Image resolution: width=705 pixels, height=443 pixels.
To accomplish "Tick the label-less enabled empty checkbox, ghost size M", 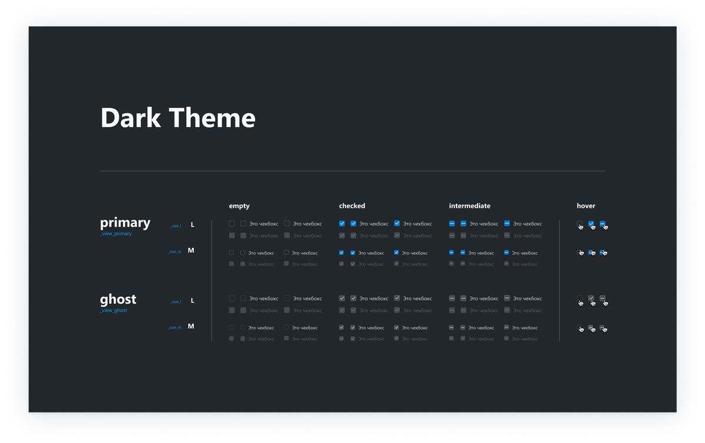I will click(x=231, y=327).
